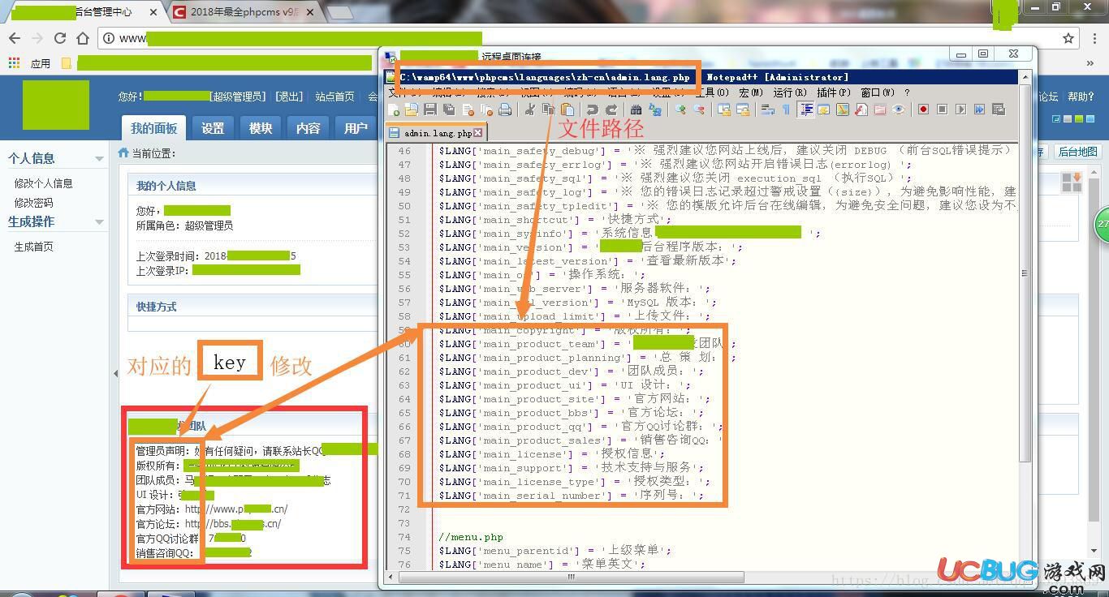The image size is (1109, 597).
Task: Click the Zoom Out magnifier icon
Action: coord(699,110)
